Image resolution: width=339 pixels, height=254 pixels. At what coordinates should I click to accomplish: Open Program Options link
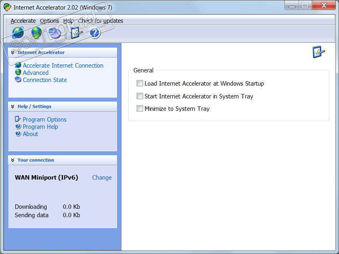44,120
